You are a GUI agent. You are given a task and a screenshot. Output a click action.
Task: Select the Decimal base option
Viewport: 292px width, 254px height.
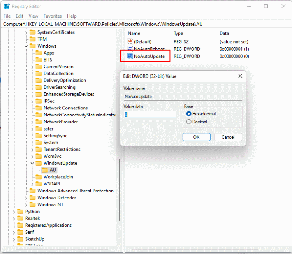click(189, 122)
